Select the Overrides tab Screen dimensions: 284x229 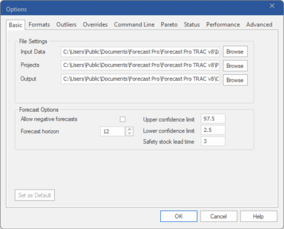pos(95,25)
